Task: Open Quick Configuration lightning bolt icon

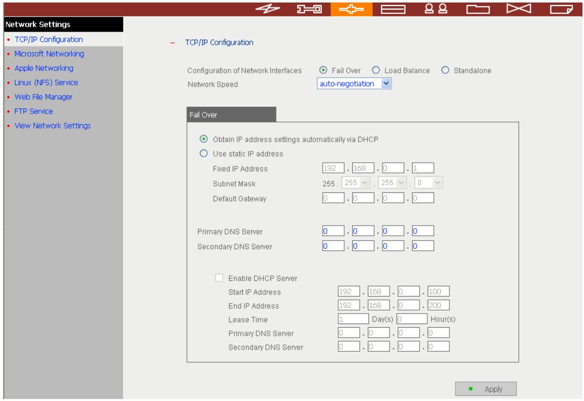Action: tap(268, 9)
